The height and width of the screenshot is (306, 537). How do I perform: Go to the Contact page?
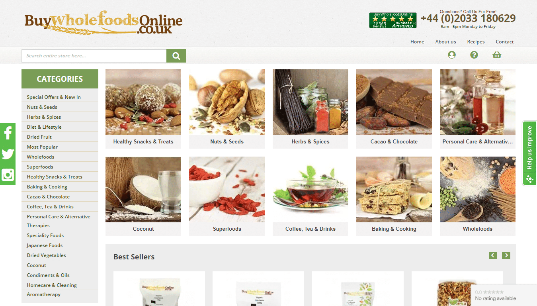pos(504,42)
